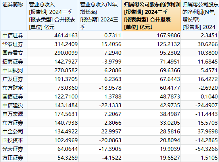Click the 净利润(N年,增长率) column header

200,15
